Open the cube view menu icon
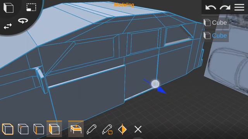The height and width of the screenshot is (139, 248). 9,8
